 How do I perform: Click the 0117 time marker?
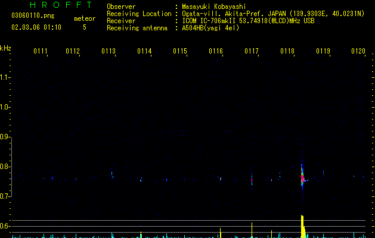(252, 51)
